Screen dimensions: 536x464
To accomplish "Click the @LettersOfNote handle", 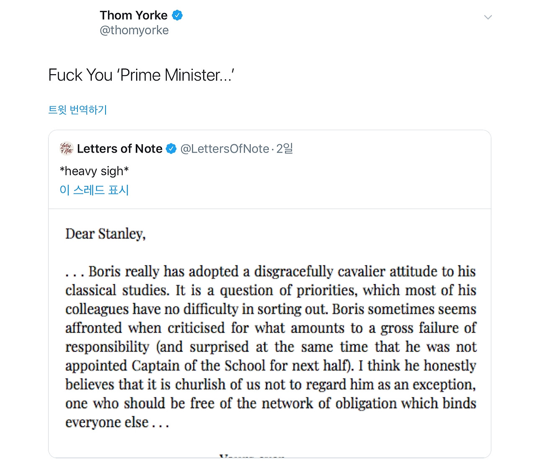I will point(224,149).
